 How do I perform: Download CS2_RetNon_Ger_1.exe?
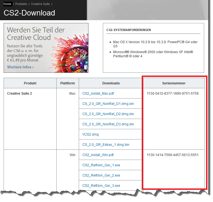click(x=101, y=165)
